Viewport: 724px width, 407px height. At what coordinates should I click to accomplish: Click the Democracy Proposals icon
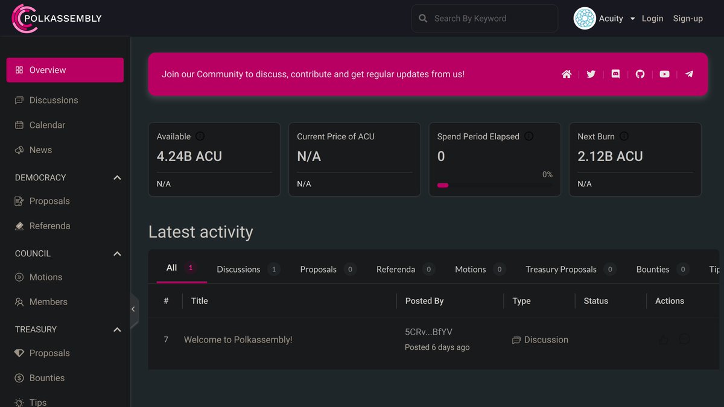tap(19, 201)
